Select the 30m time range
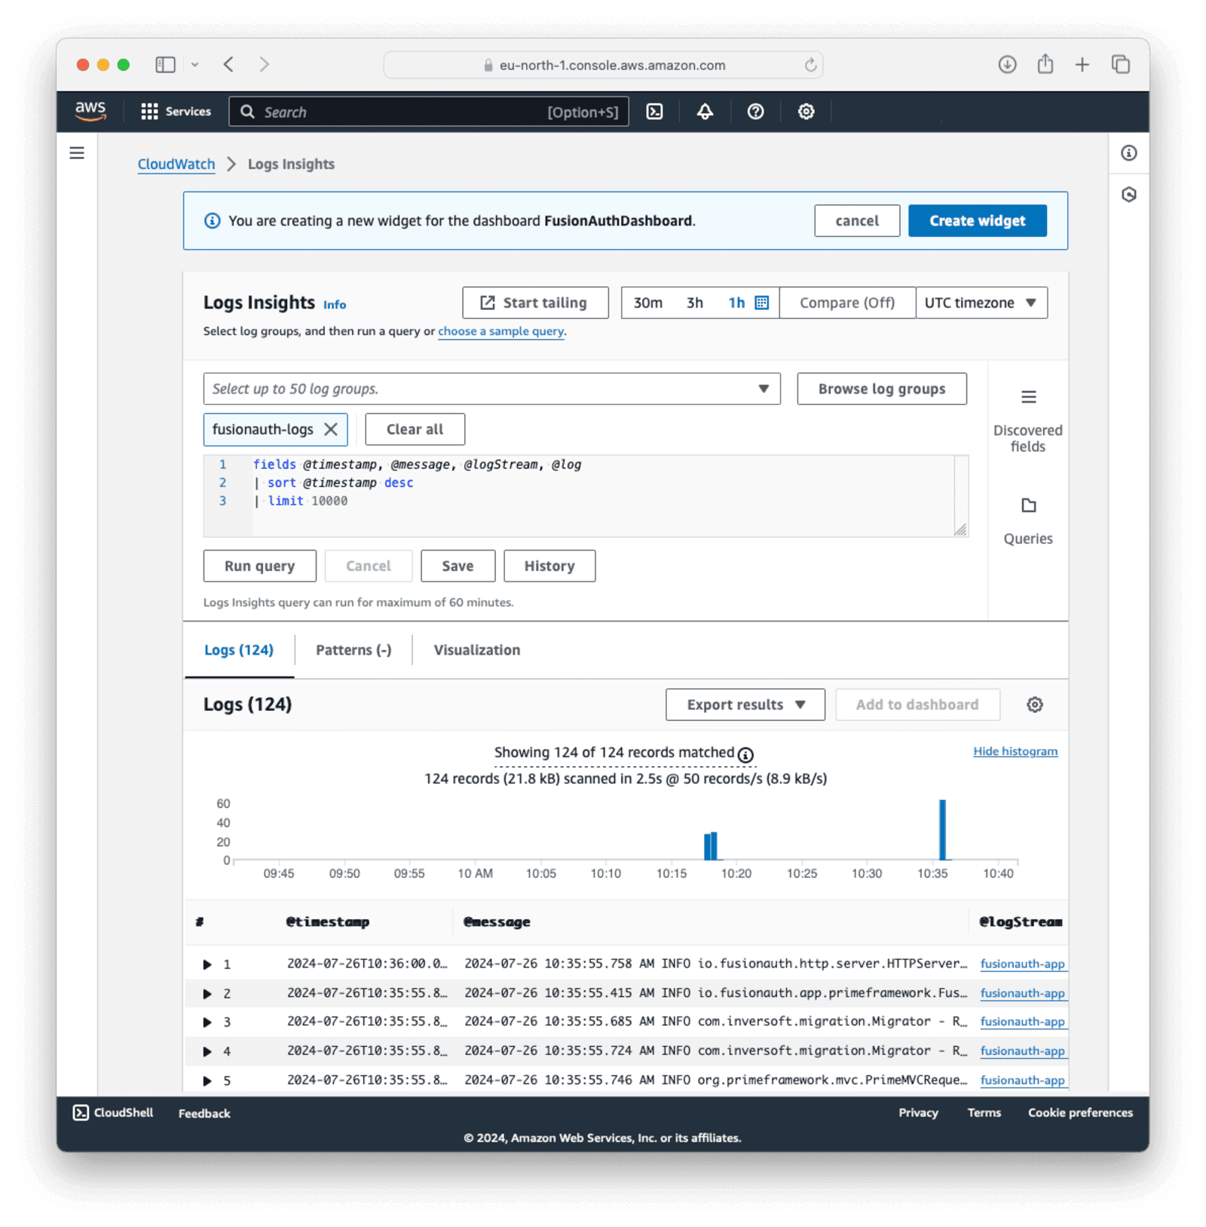 coord(647,302)
